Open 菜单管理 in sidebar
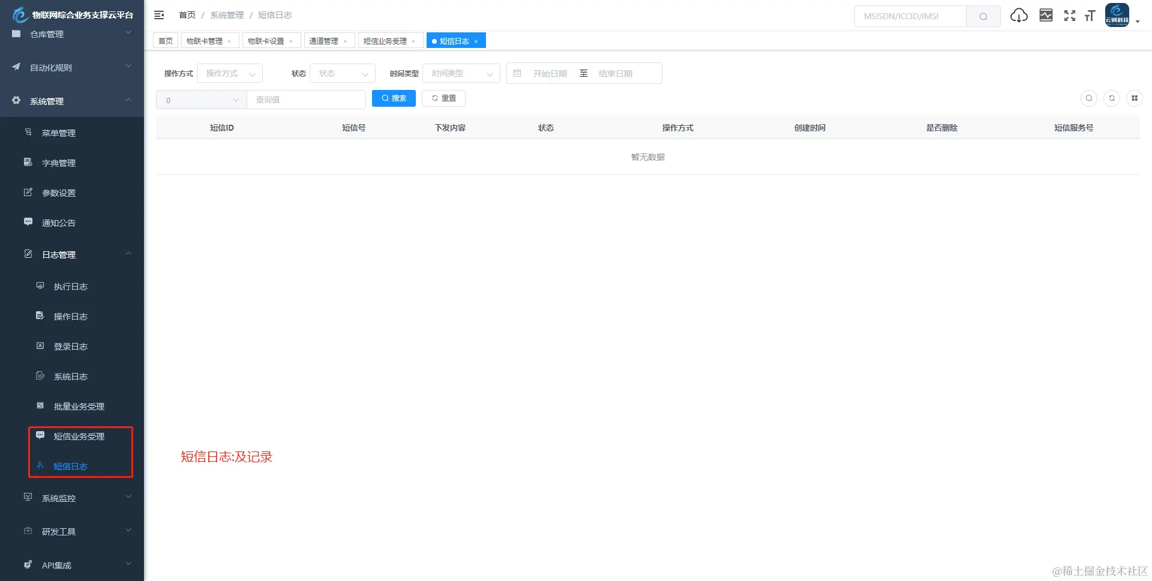 59,133
